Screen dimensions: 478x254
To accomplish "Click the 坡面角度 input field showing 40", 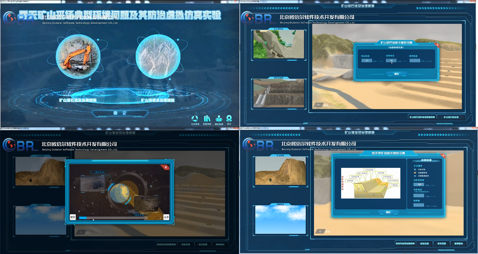I will (x=391, y=60).
